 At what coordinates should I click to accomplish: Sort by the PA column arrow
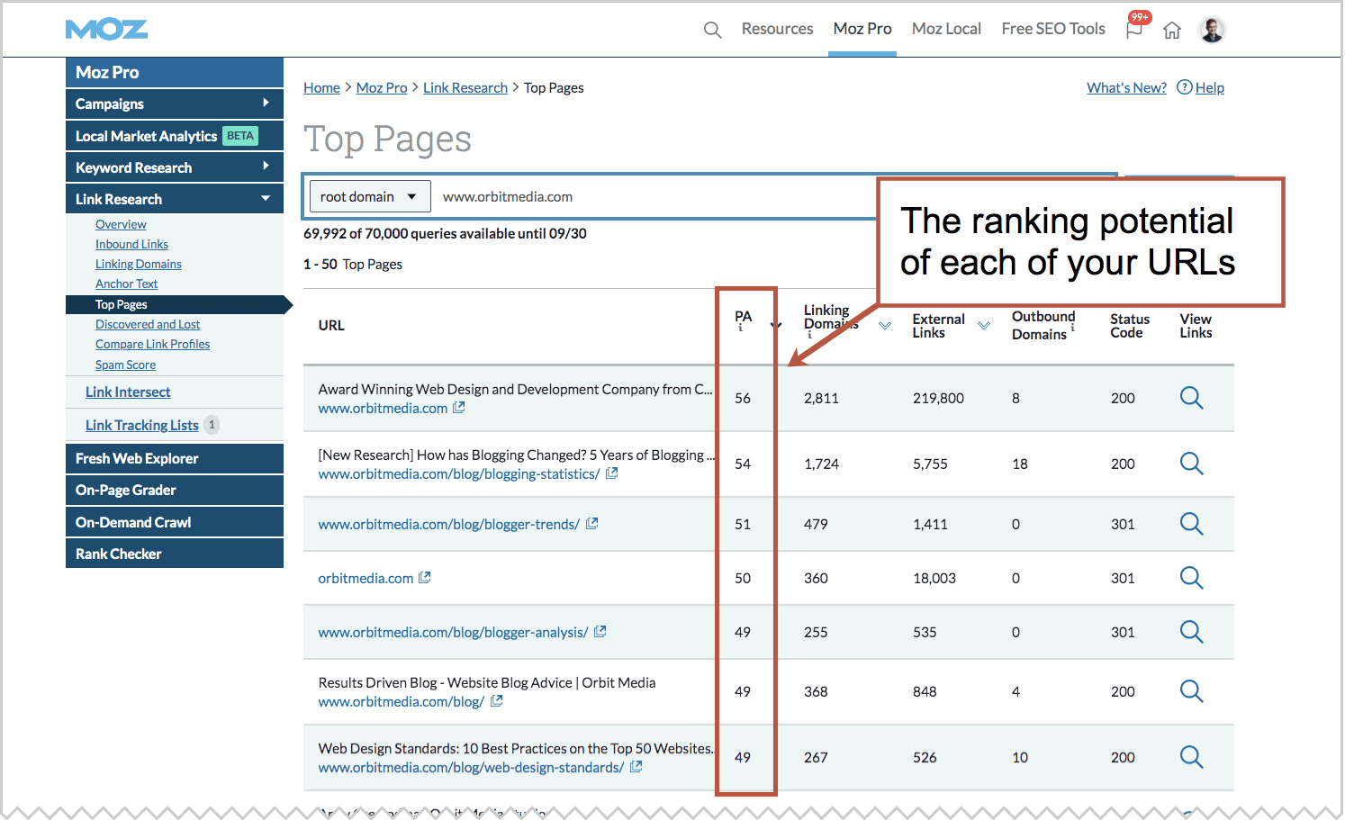point(776,325)
